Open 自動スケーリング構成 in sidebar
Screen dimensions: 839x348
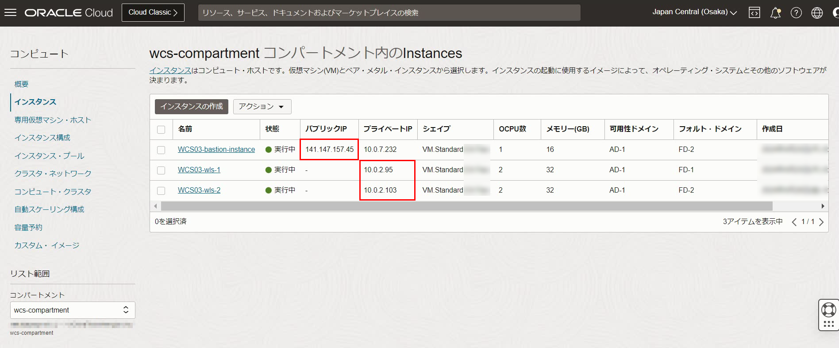(x=49, y=209)
